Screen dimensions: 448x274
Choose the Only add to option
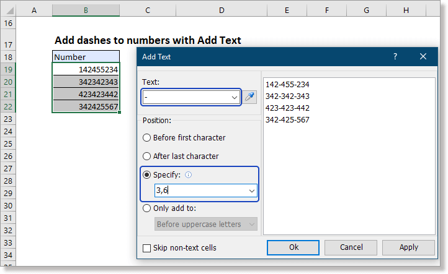pos(147,208)
